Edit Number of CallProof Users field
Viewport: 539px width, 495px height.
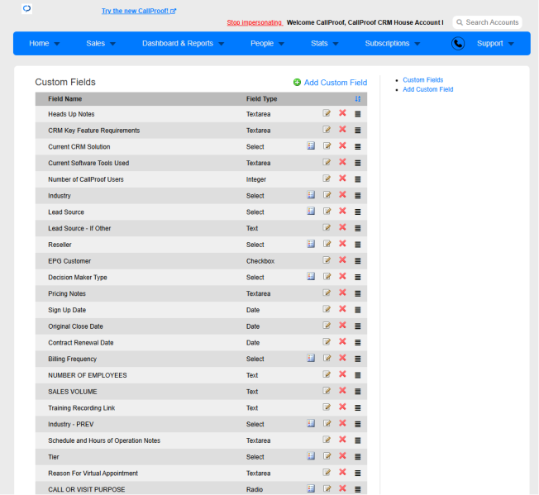point(327,178)
